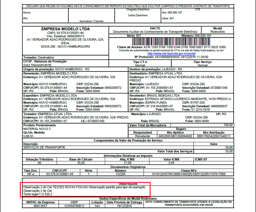The height and width of the screenshot is (212, 256).
Task: Click the 'Nome:' field in receipt stub
Action: point(27,13)
